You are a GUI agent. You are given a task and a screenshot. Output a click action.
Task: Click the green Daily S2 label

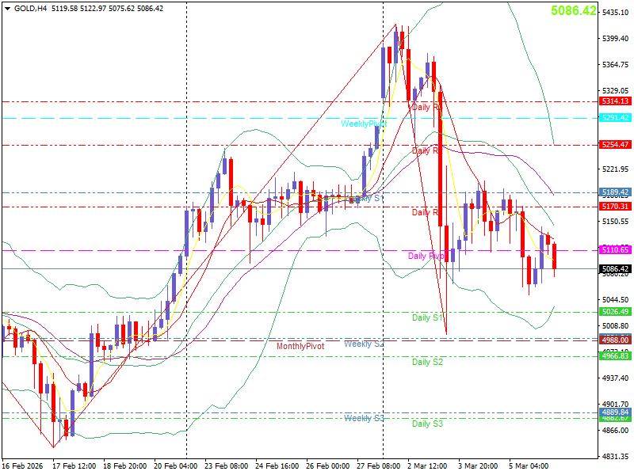point(427,362)
